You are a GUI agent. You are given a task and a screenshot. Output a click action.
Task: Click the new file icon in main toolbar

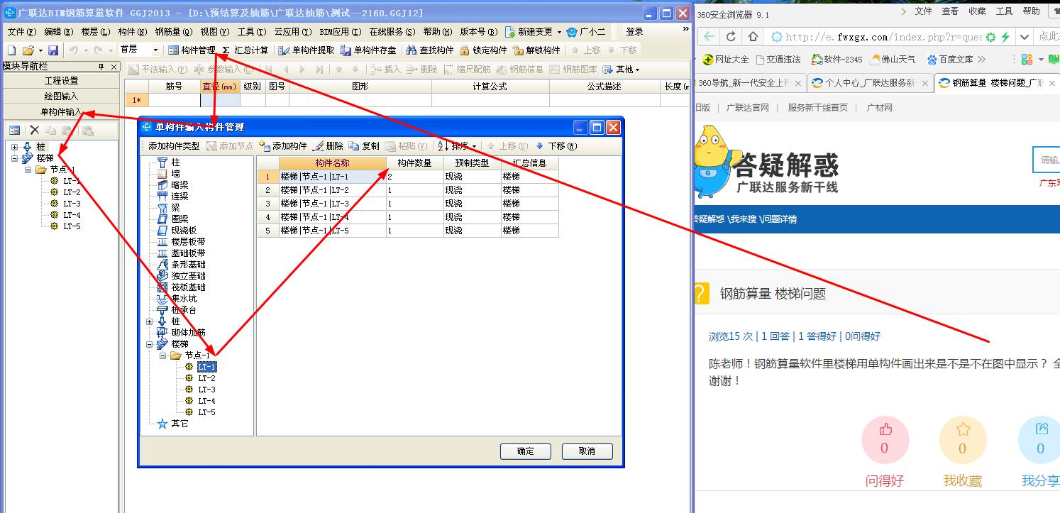coord(11,50)
